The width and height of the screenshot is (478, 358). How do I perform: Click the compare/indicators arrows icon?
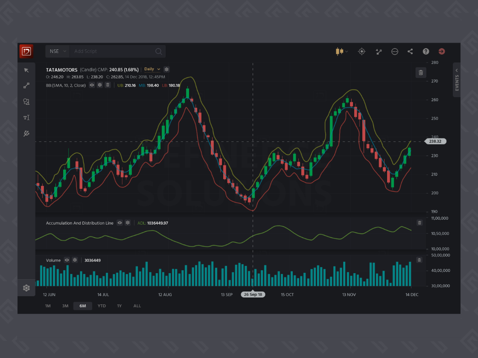[379, 52]
